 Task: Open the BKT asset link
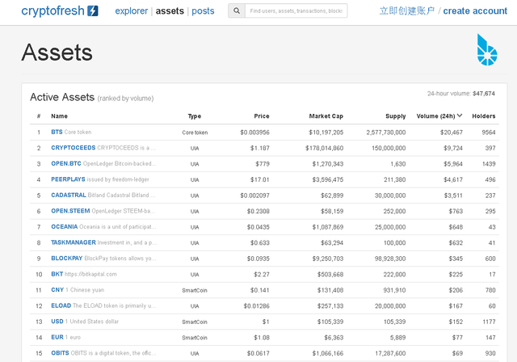click(57, 274)
